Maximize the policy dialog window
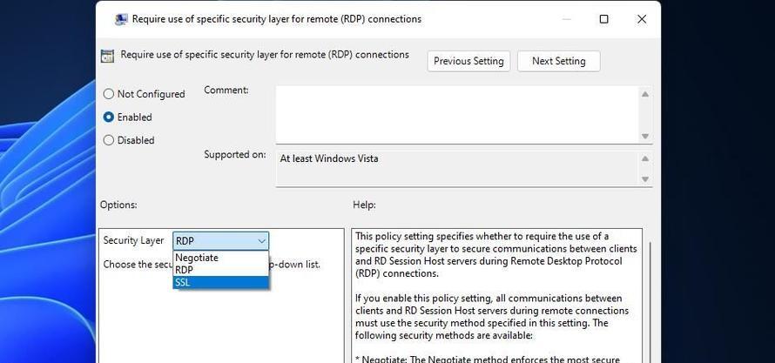 [603, 19]
